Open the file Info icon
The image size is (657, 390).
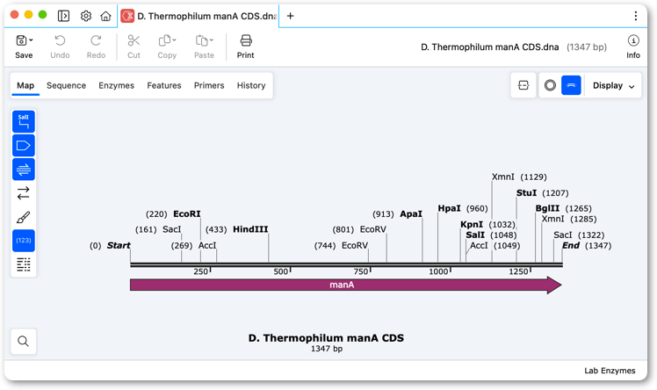633,40
